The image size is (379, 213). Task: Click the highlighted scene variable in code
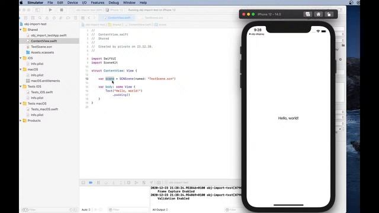coord(110,79)
